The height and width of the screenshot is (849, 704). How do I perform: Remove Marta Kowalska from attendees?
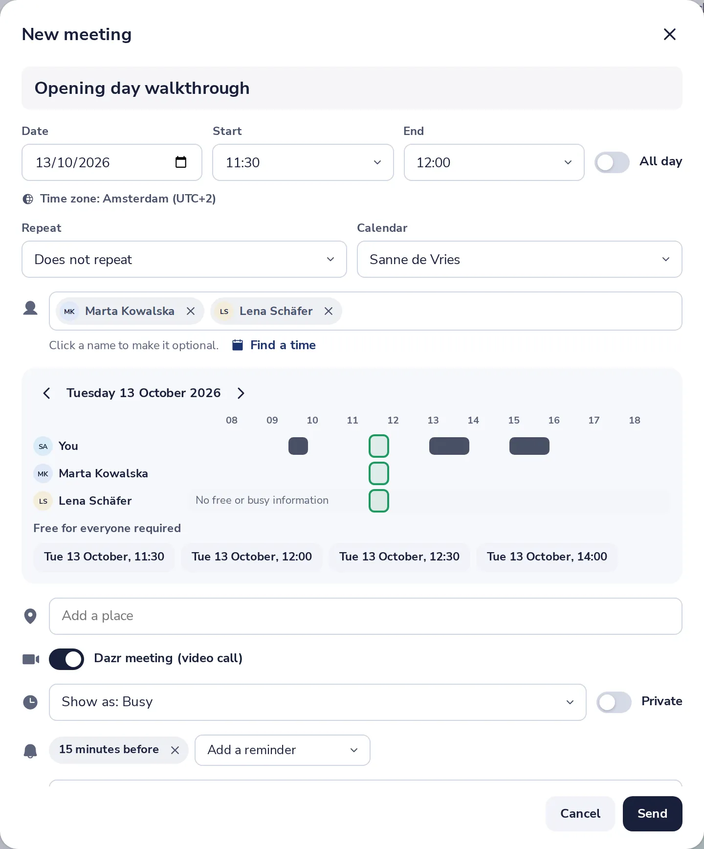(191, 311)
